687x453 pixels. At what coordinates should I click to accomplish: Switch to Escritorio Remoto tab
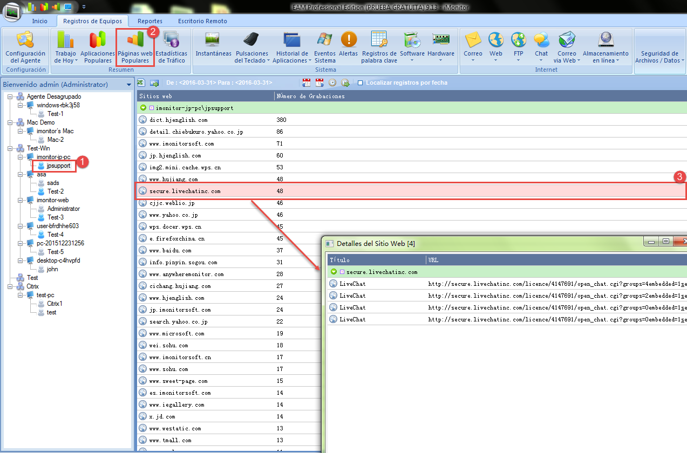point(202,21)
